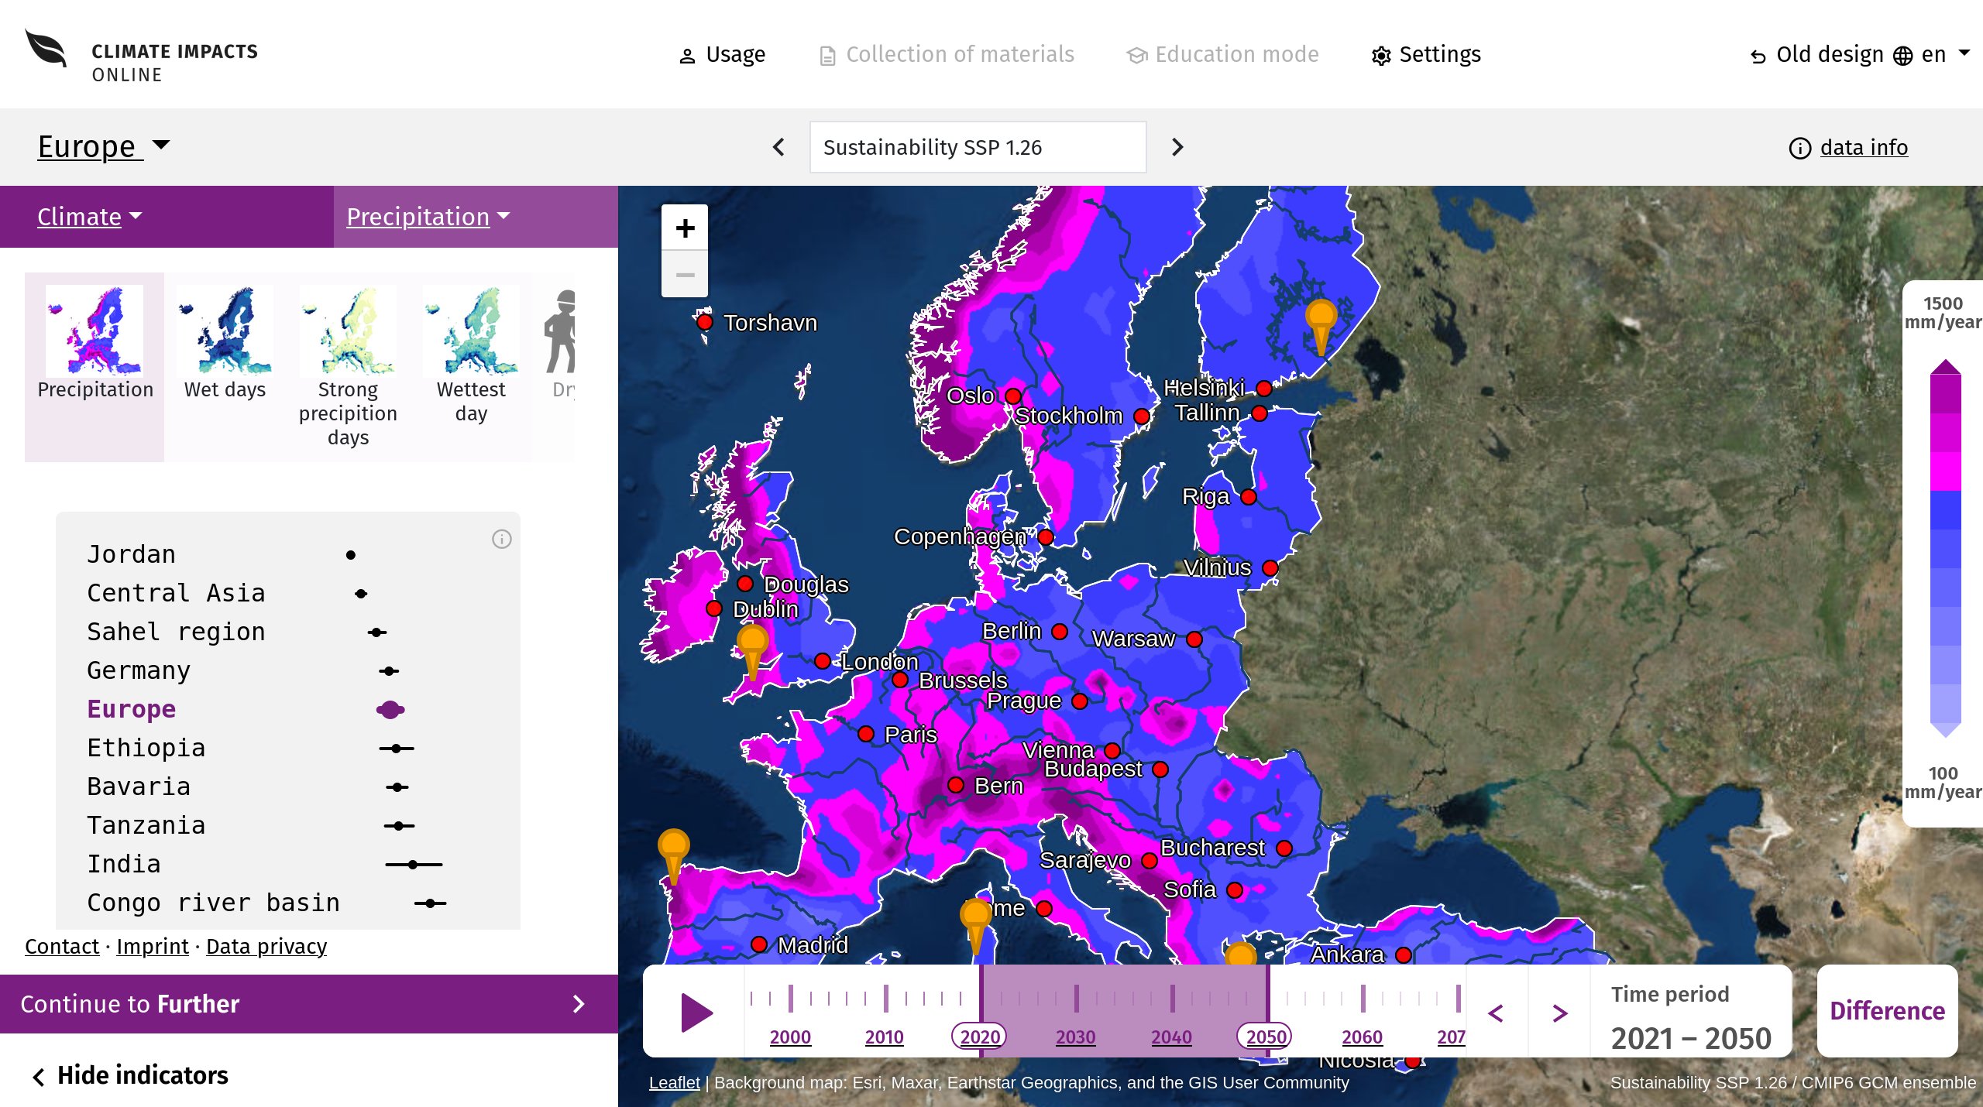Screen dimensions: 1983x1107
Task: Click the play animation button on timeline
Action: 696,1013
